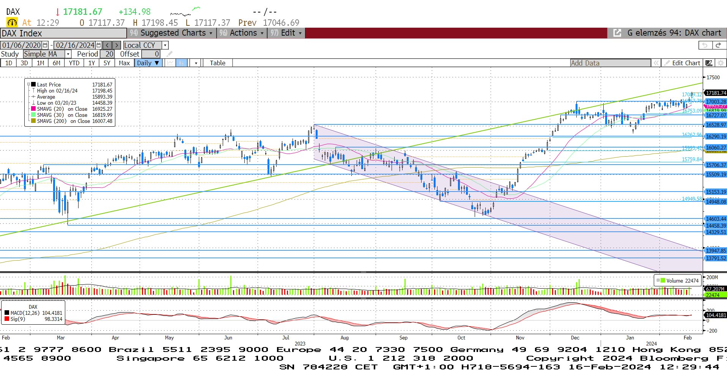Open chart settings gear
Screen dimensions: 727x388
tap(720, 63)
